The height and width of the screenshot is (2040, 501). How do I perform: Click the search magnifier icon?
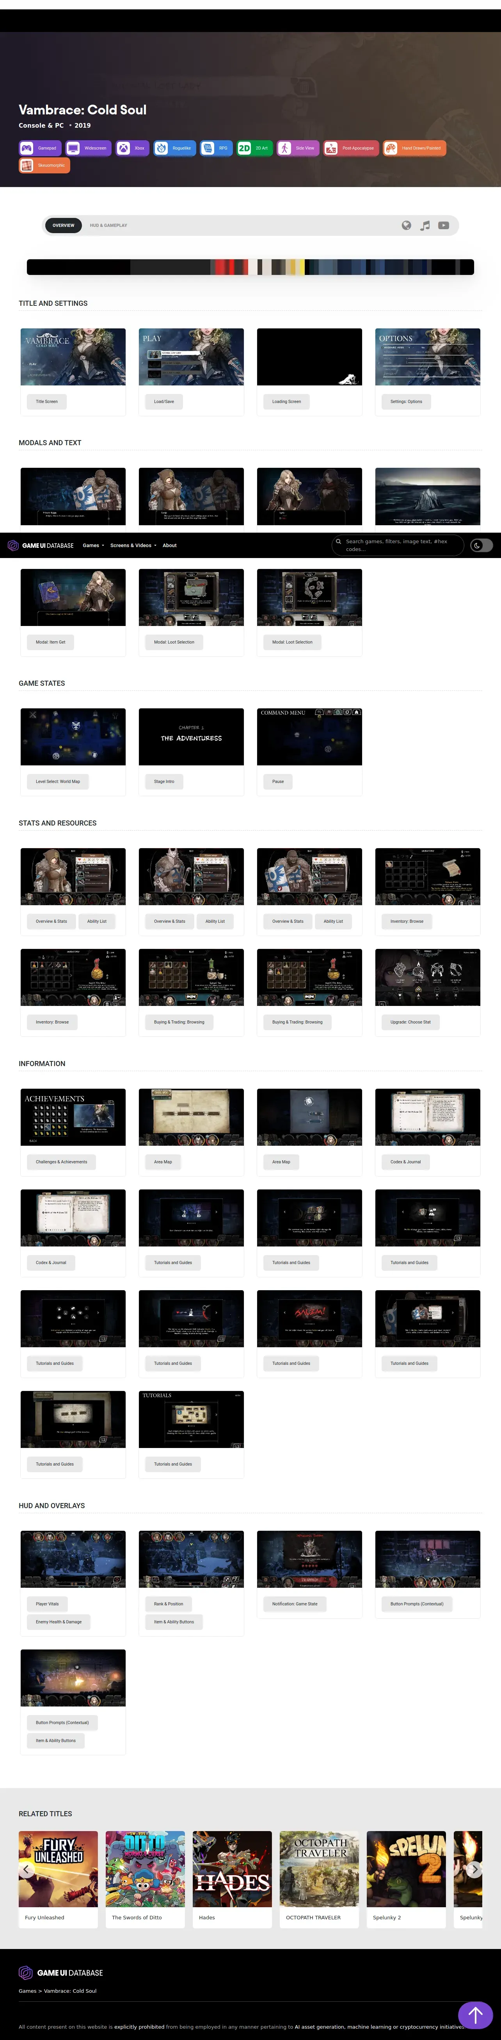click(339, 542)
